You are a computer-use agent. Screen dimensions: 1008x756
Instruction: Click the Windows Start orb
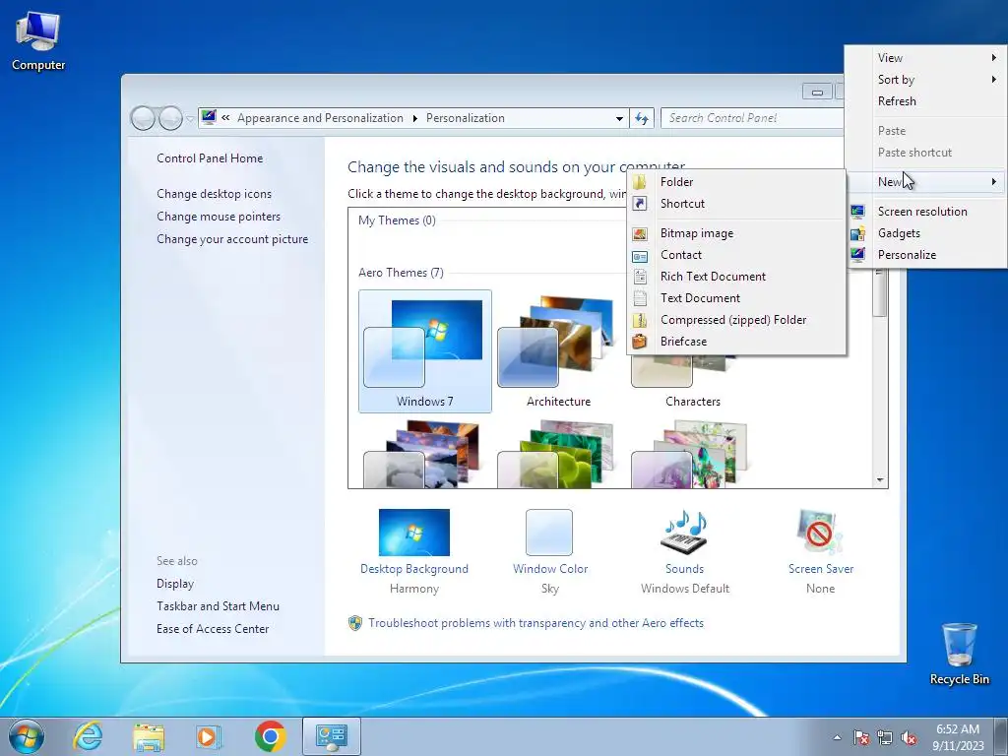coord(27,736)
